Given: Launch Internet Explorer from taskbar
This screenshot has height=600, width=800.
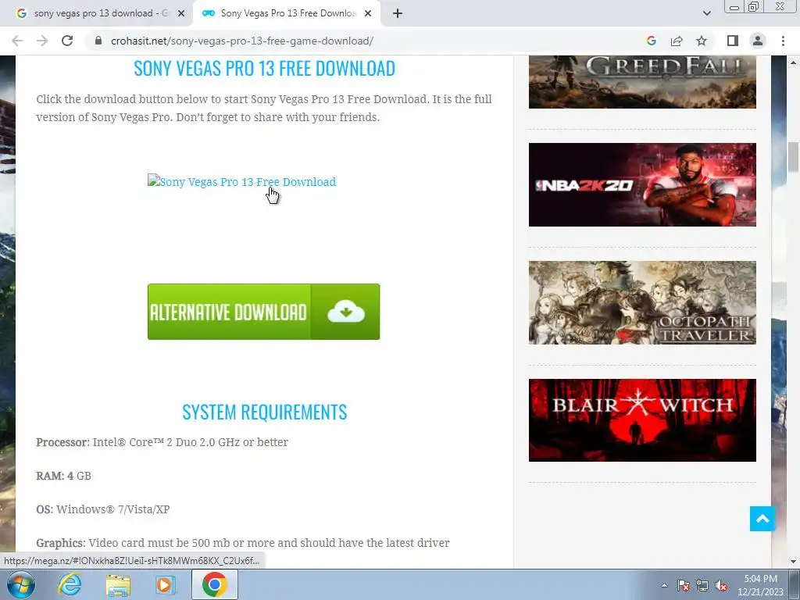Looking at the screenshot, I should coord(70,585).
